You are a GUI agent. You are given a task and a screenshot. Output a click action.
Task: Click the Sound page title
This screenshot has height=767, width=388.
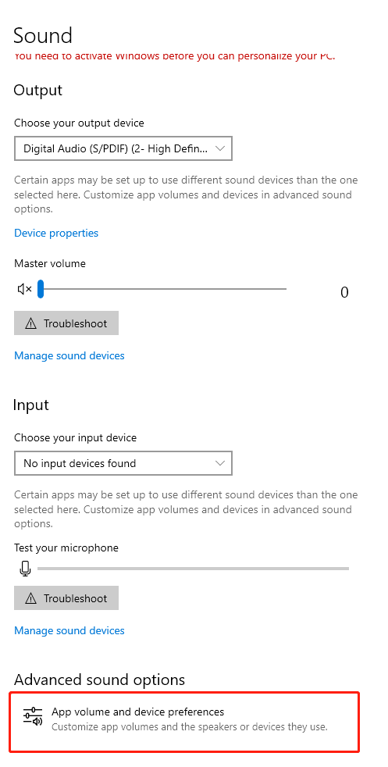[43, 36]
